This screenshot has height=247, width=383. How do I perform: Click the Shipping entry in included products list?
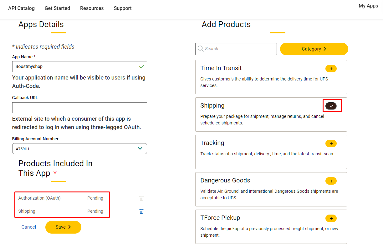point(27,211)
